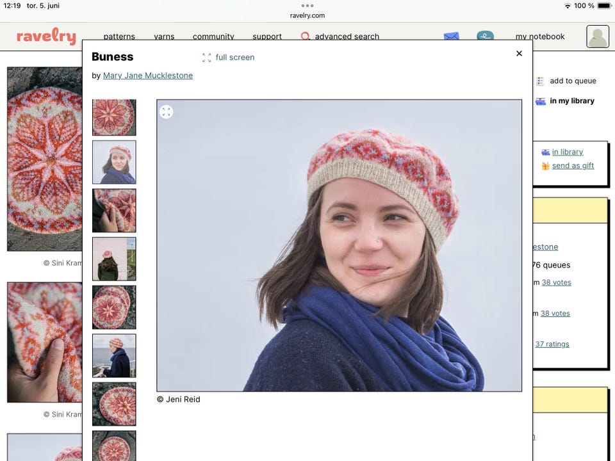This screenshot has width=615, height=461.
Task: Click the gift box icon
Action: pyautogui.click(x=545, y=166)
